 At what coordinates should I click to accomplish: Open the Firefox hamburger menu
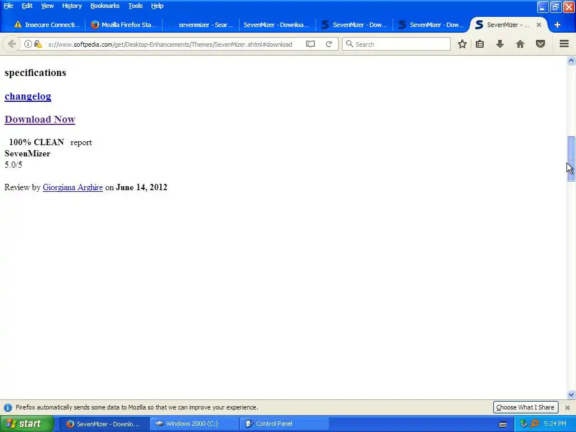point(564,44)
